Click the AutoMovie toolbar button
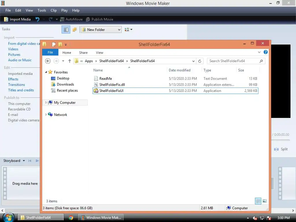 [x=71, y=19]
